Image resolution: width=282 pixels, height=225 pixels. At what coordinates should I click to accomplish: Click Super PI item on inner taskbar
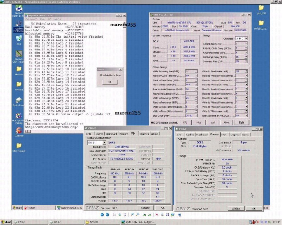pyautogui.click(x=70, y=208)
